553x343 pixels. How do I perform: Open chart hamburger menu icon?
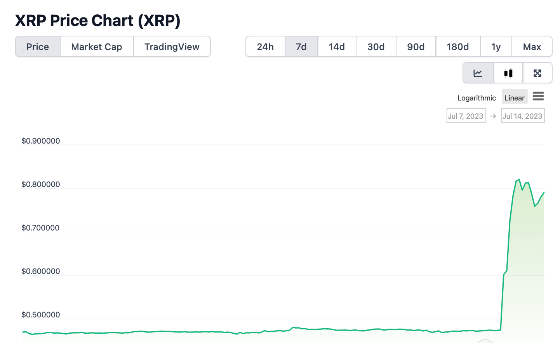538,96
